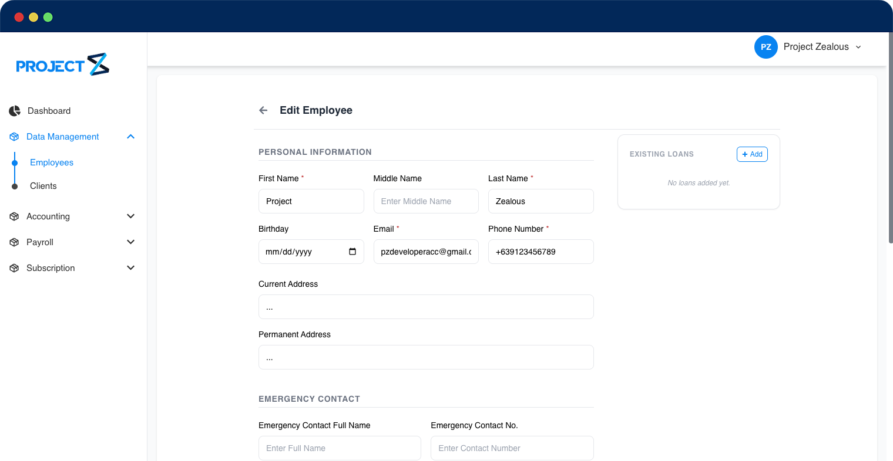Focus the Birthday date field
This screenshot has height=461, width=893.
click(x=311, y=252)
